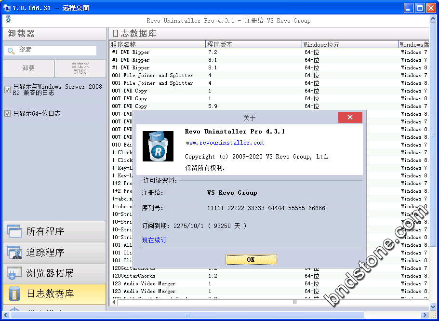Sort by the Windows位元 column header
439x321 pixels.
pyautogui.click(x=350, y=44)
